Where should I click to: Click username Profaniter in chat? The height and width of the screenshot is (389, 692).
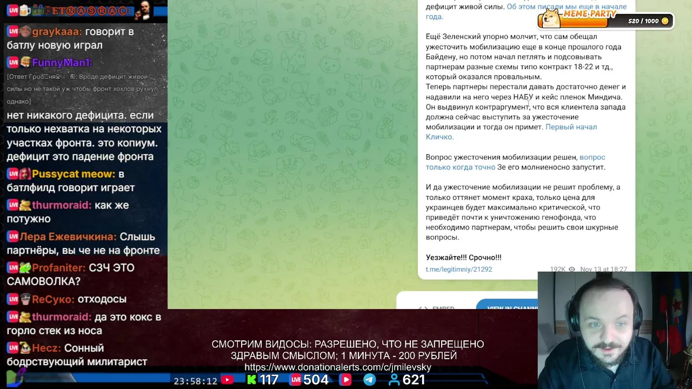coord(59,268)
